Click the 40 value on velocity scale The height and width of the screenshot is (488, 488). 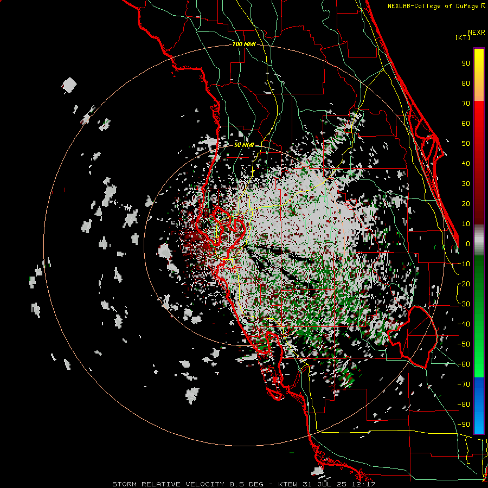[x=466, y=164]
